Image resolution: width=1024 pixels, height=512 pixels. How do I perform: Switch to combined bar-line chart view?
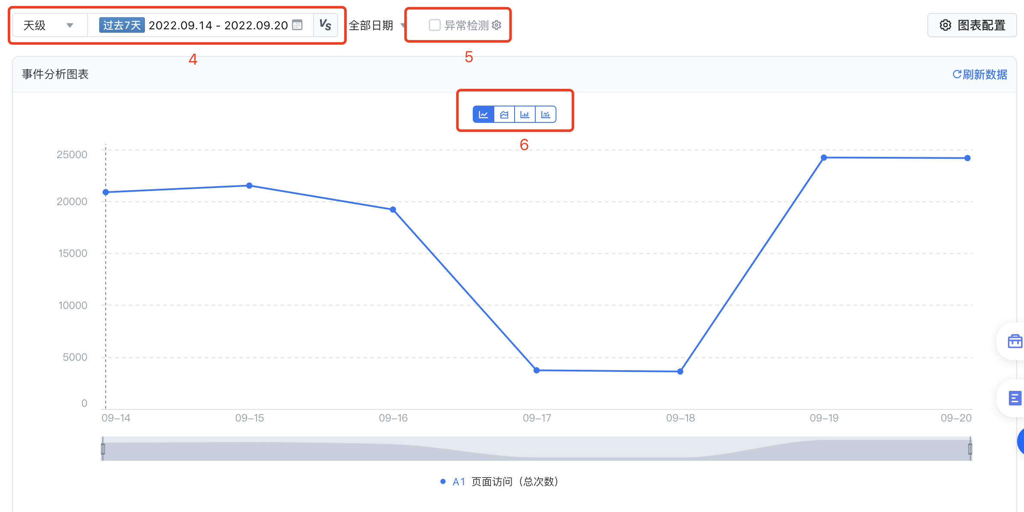pos(546,115)
